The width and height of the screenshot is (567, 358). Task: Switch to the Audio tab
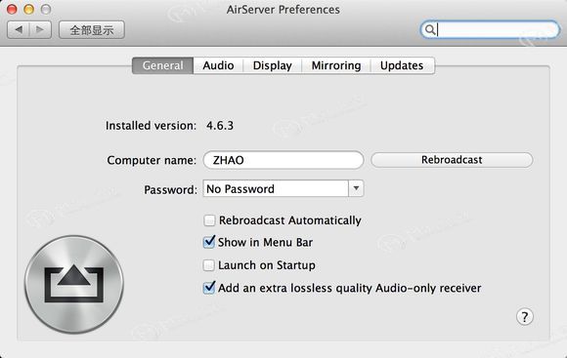click(218, 65)
